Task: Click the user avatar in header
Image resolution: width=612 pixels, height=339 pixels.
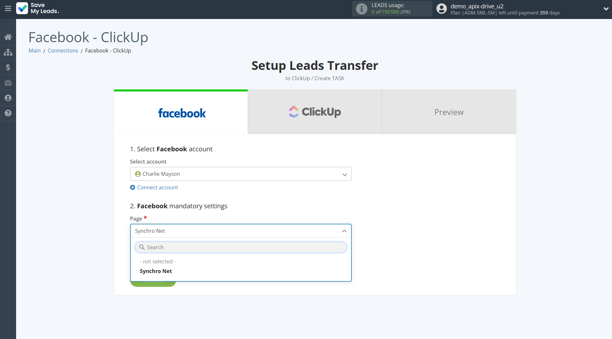Action: tap(442, 9)
